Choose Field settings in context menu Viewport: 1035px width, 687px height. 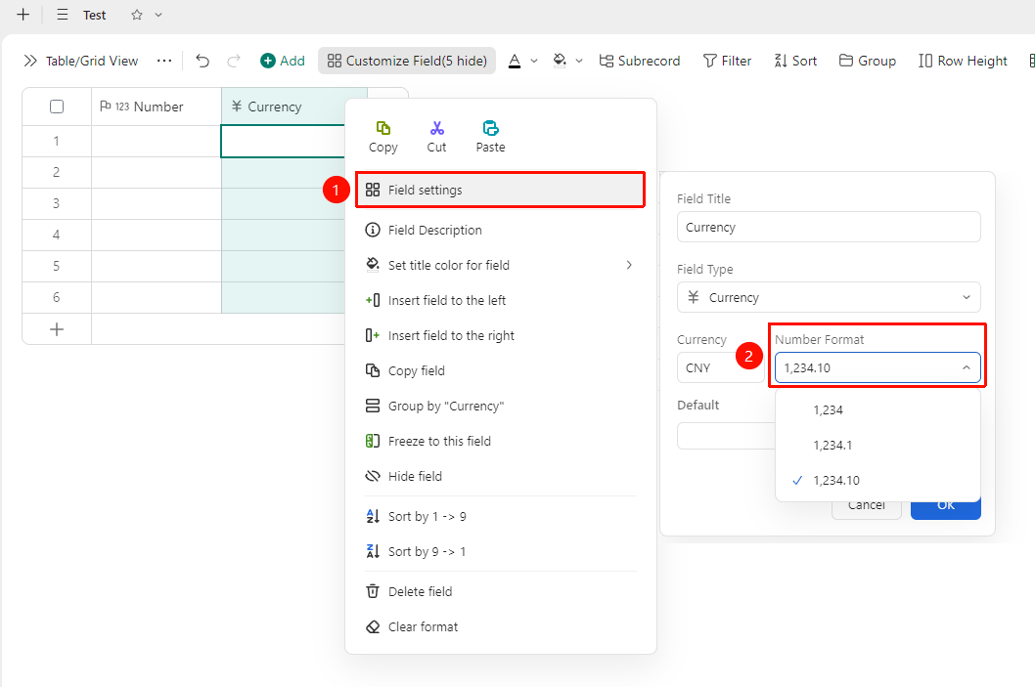[x=500, y=190]
